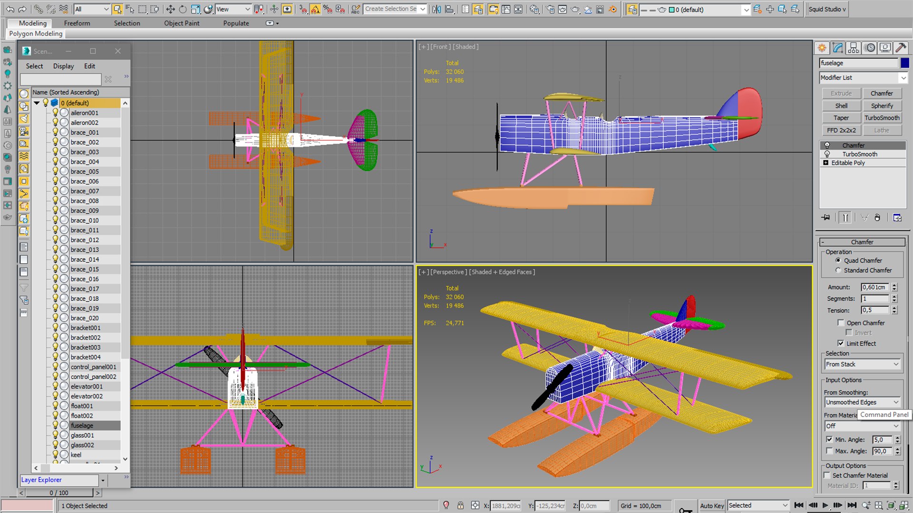Screen dimensions: 913x513
Task: Click the fuselage object color swatch
Action: click(x=904, y=63)
